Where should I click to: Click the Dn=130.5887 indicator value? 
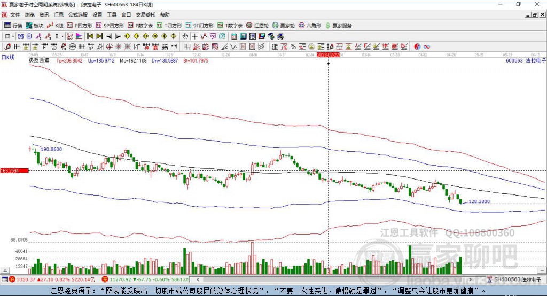[x=165, y=61]
